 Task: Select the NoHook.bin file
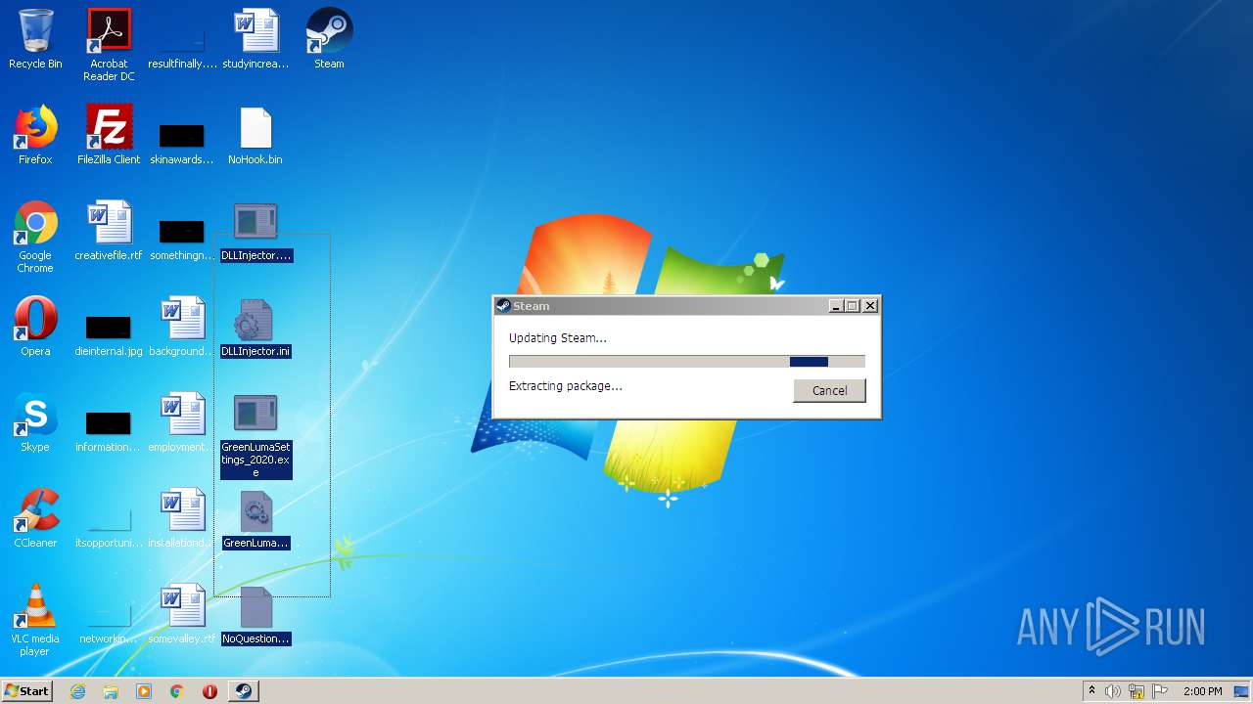[255, 135]
